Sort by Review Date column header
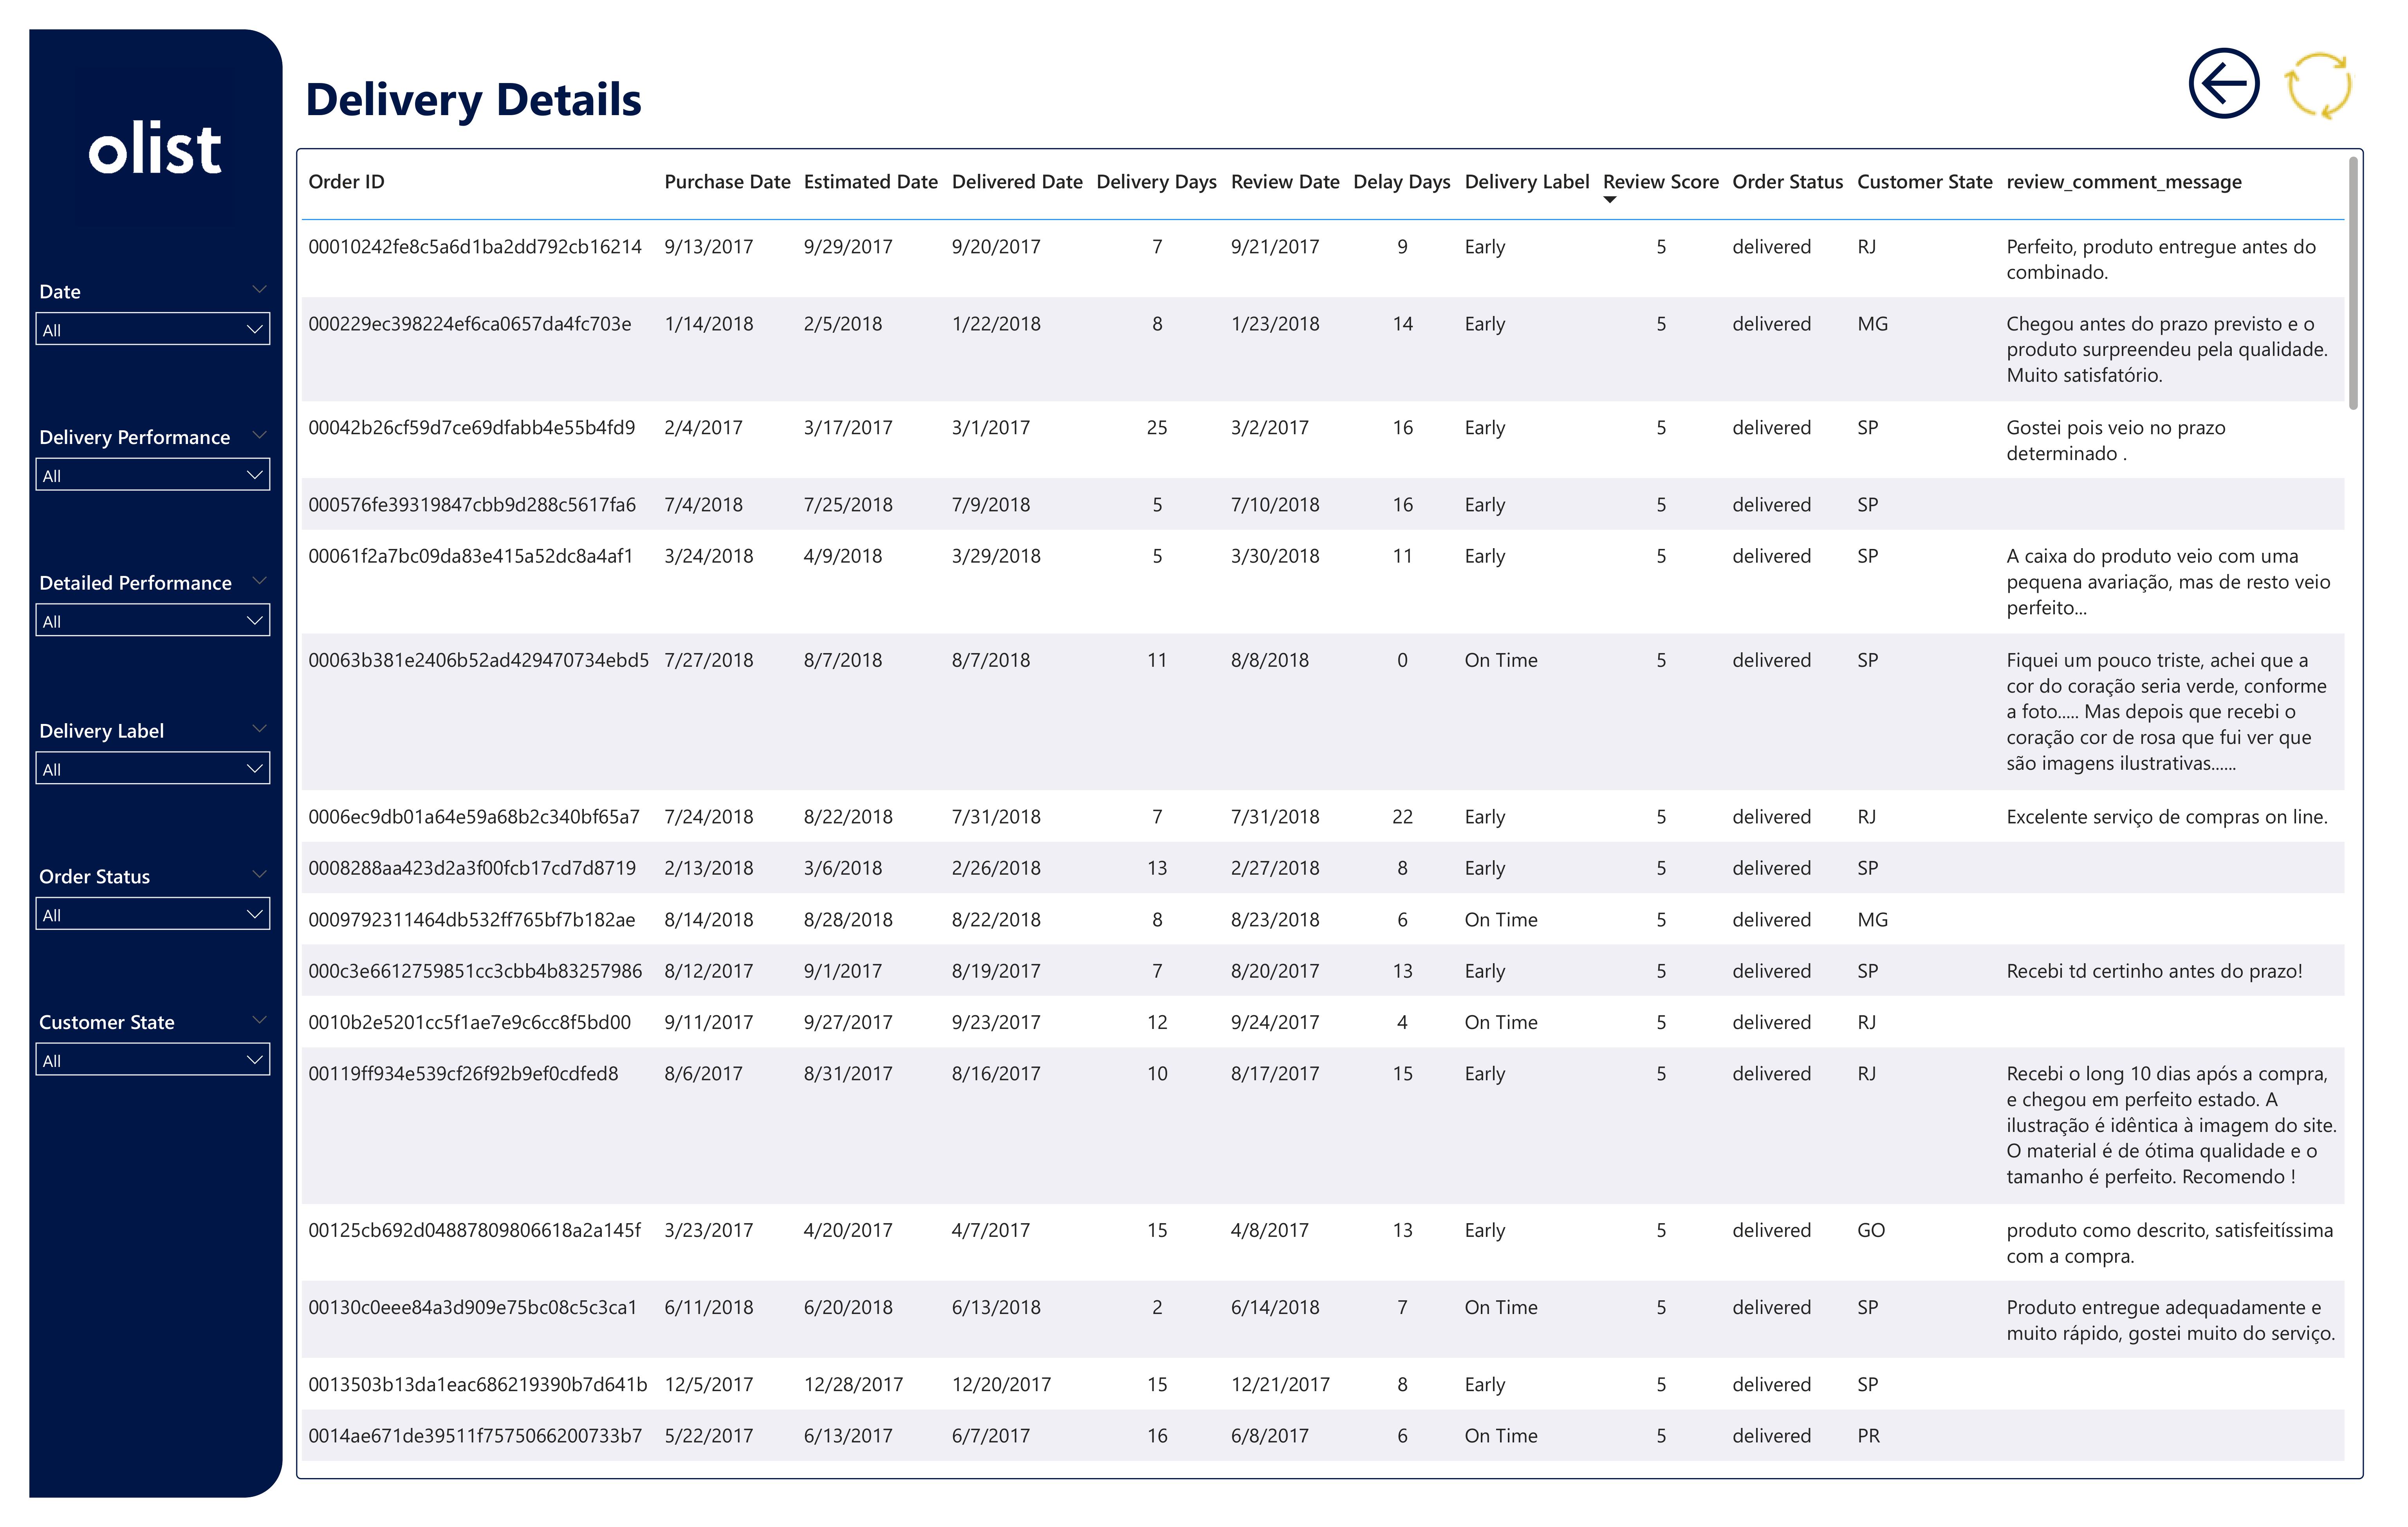The height and width of the screenshot is (1527, 2408). pyautogui.click(x=1285, y=182)
